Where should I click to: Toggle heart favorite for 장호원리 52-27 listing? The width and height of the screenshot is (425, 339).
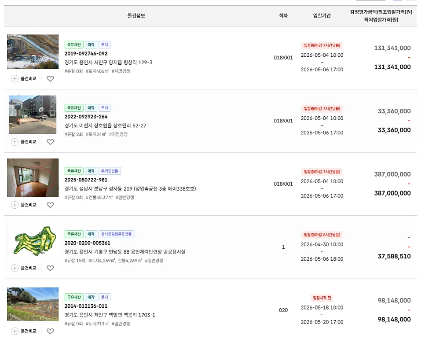click(50, 142)
